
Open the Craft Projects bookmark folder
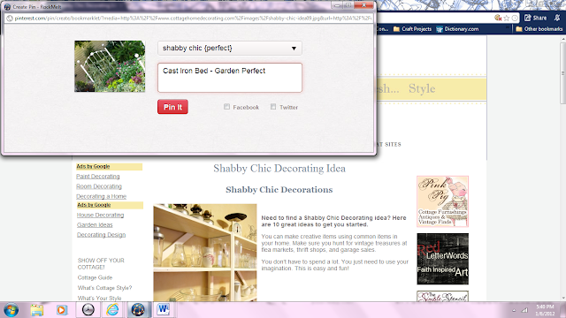click(x=412, y=29)
